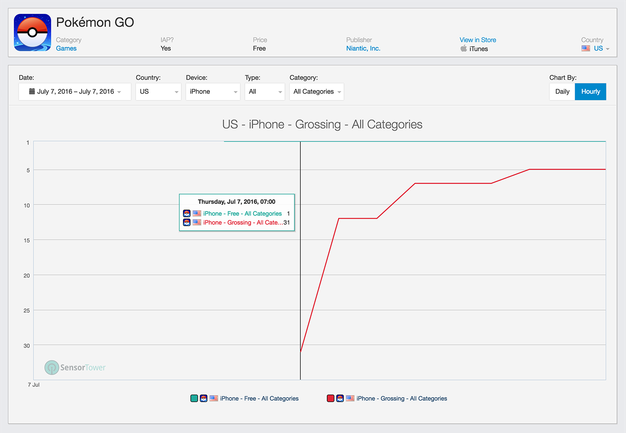Screen dimensions: 626x433
Task: Click the iTunes store text
Action: (479, 49)
